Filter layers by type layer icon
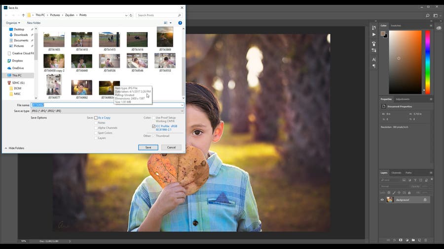This screenshot has width=444, height=249. point(415,180)
